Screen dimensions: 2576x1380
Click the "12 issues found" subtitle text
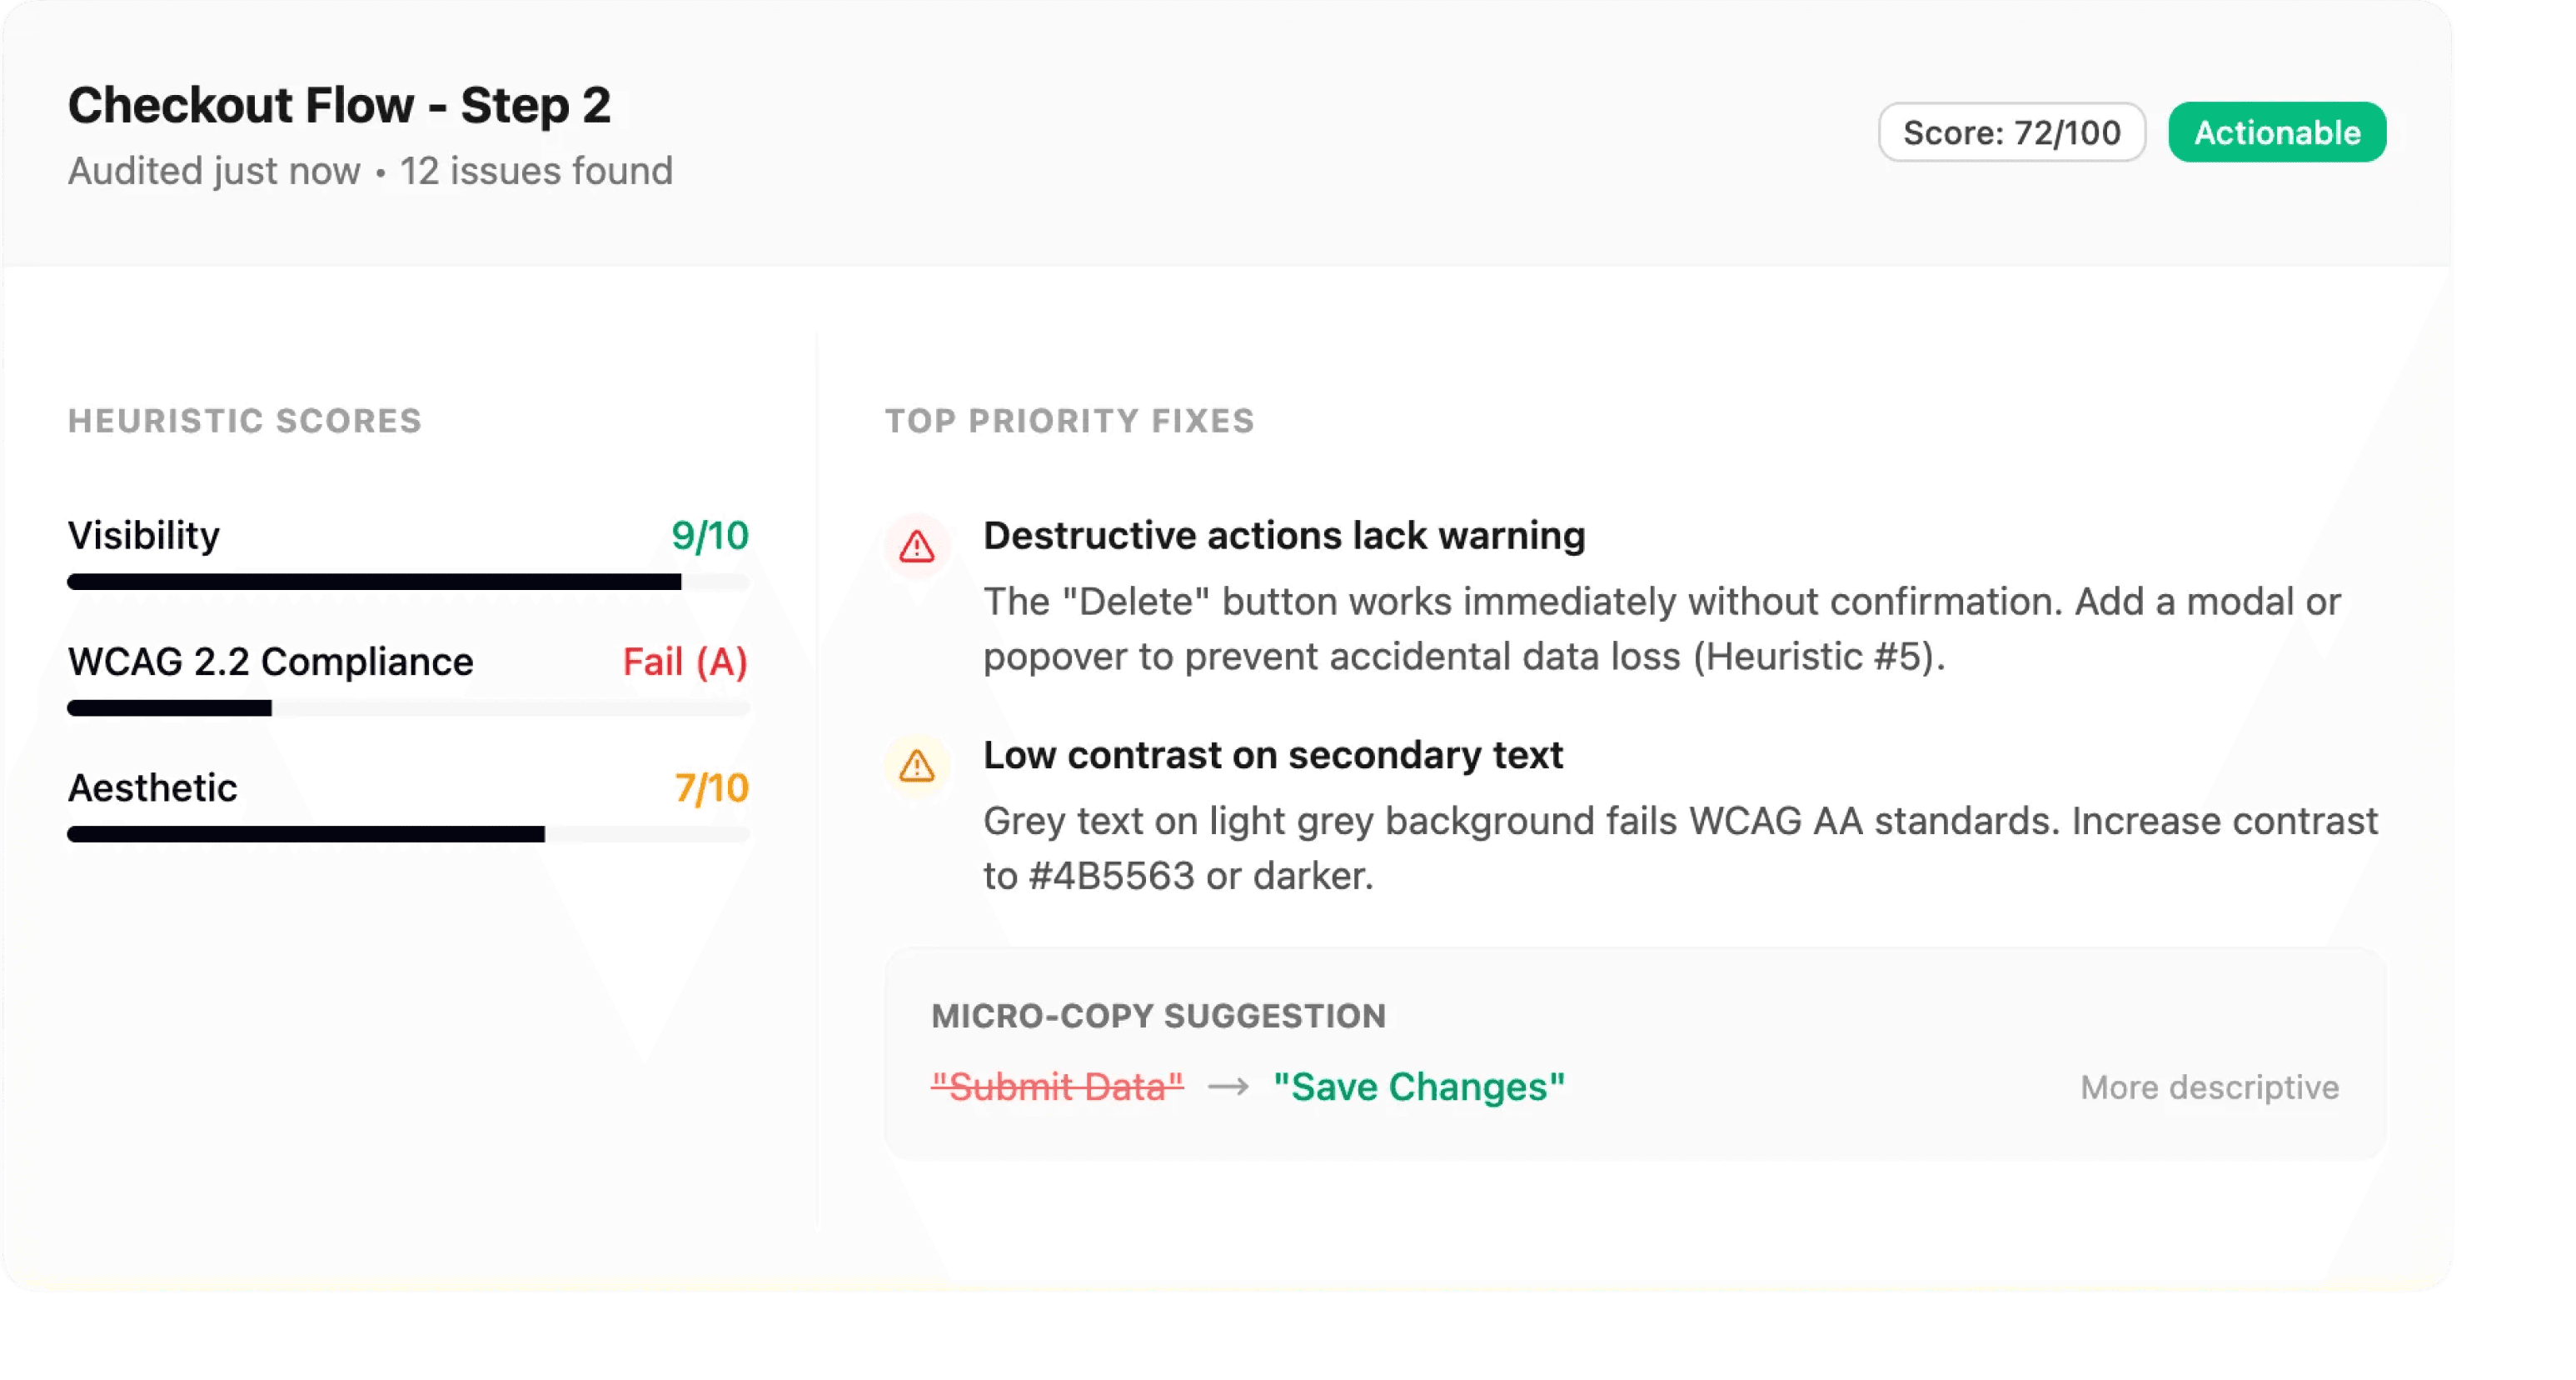pos(536,171)
